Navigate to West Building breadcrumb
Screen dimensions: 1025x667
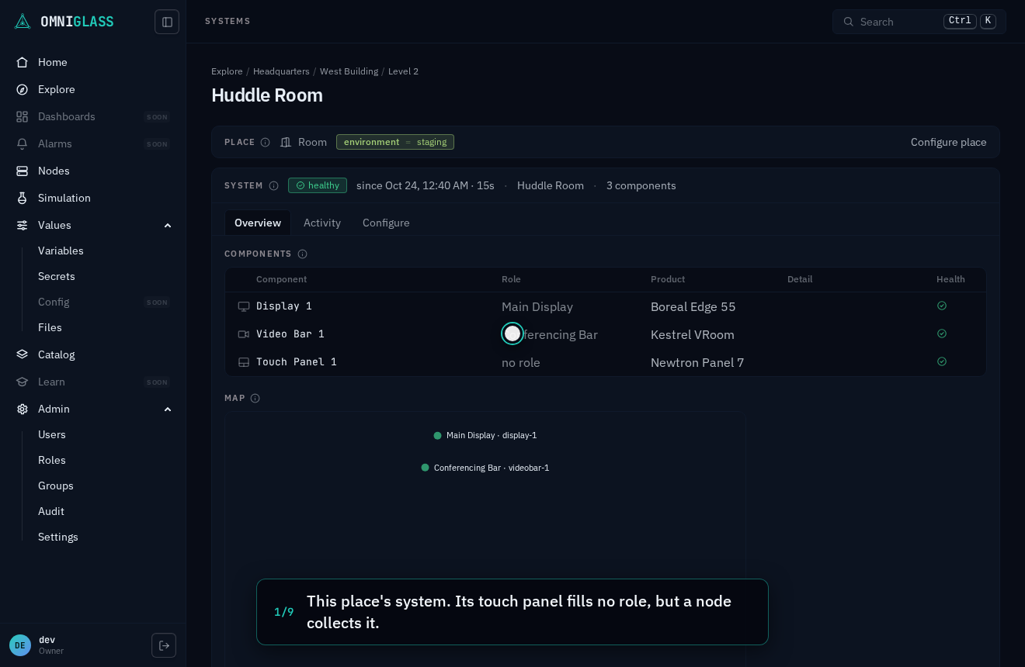349,71
